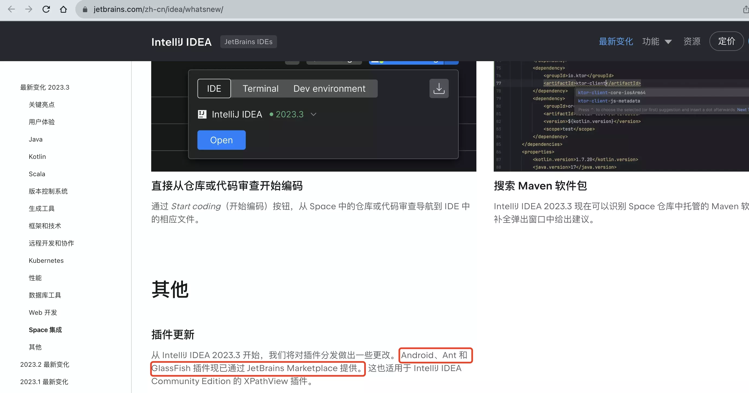Viewport: 749px width, 393px height.
Task: Switch to the Dev environment tab
Action: [330, 88]
